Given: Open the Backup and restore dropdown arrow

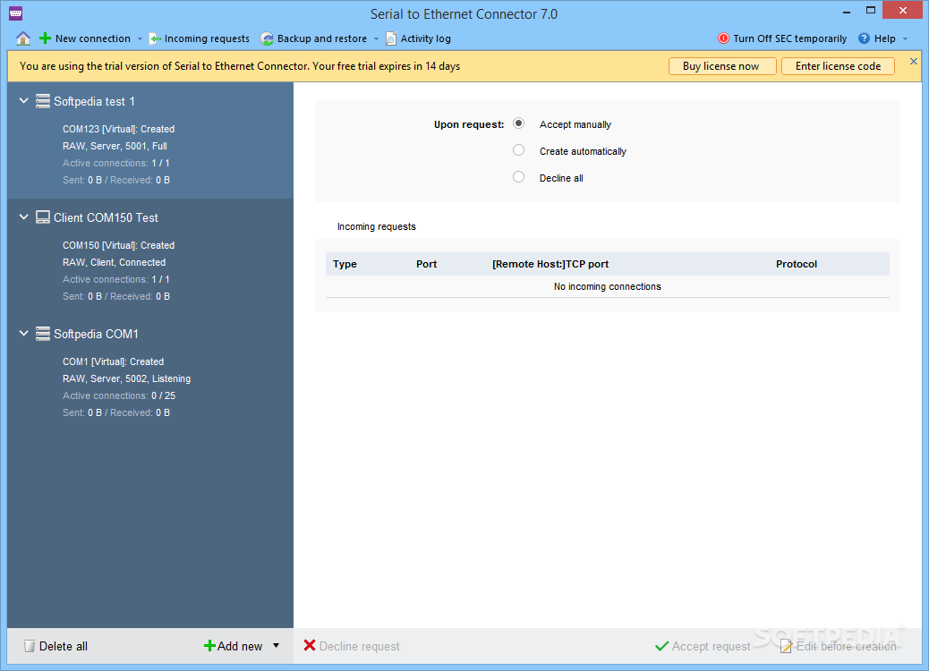Looking at the screenshot, I should coord(376,39).
